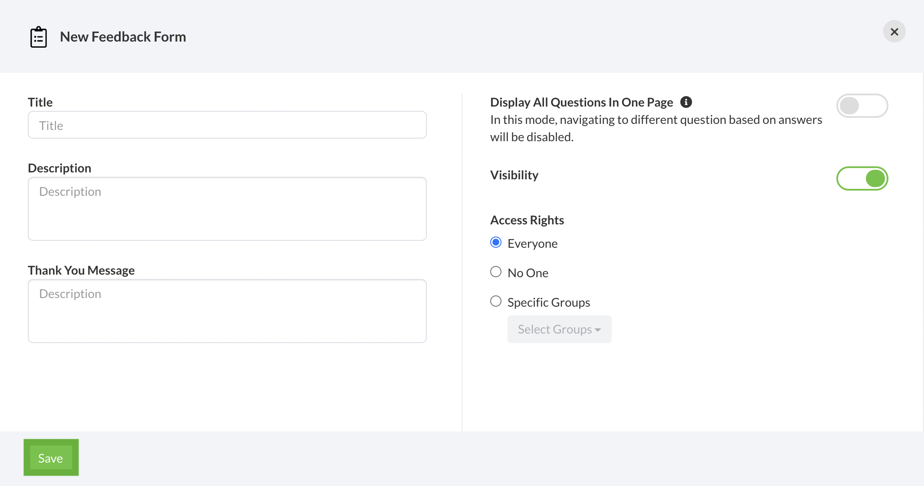Select the Everyone access rights option
The height and width of the screenshot is (486, 924).
click(496, 243)
